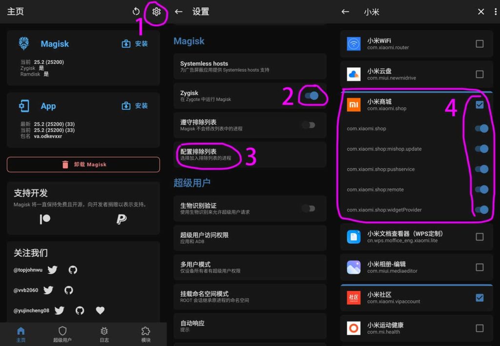Screen dimensions: 500x346
Task: Toggle the Zygisk switch
Action: [x=312, y=96]
